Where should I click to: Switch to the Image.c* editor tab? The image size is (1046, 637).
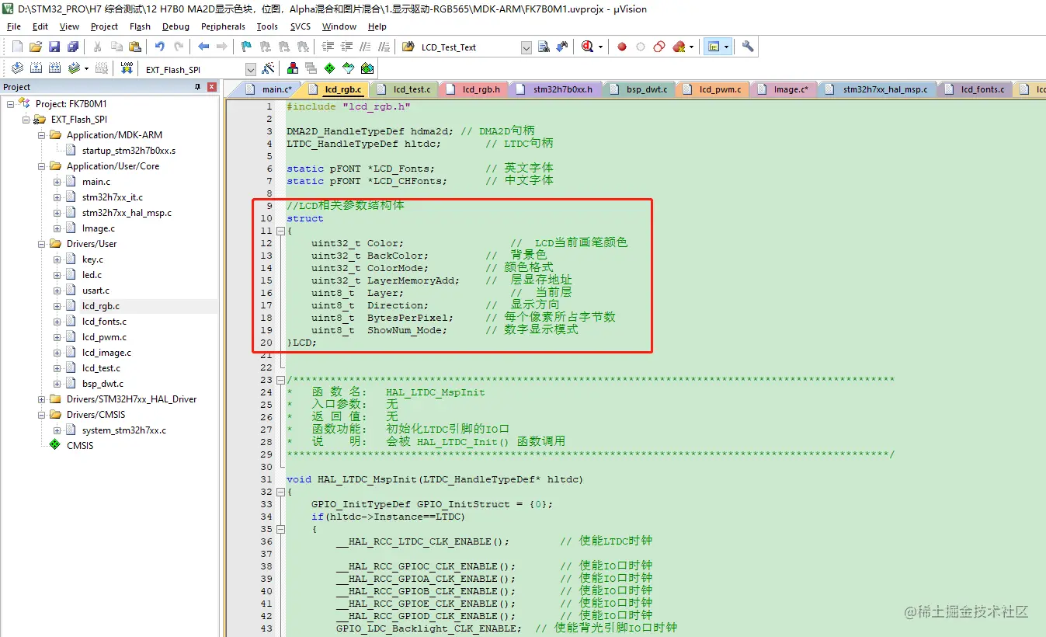click(783, 89)
